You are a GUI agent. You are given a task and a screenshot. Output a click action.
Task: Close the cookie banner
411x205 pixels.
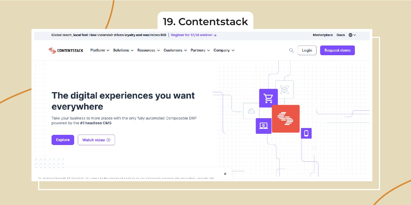pyautogui.click(x=225, y=174)
